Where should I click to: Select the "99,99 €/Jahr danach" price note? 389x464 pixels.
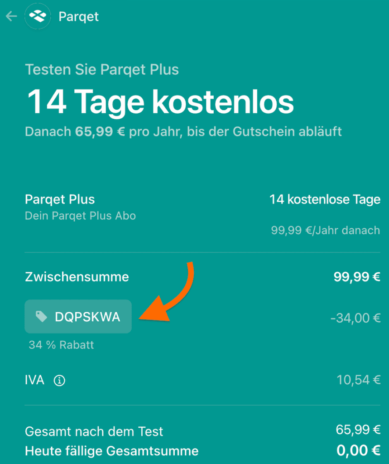[x=325, y=230]
